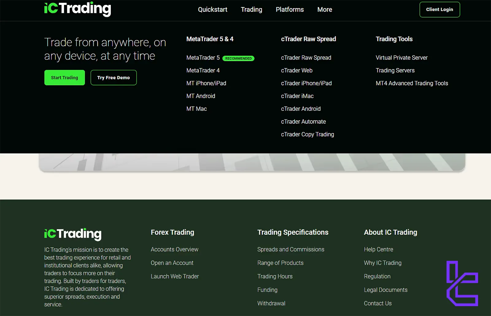Open the Trading menu
The image size is (491, 316).
point(251,10)
